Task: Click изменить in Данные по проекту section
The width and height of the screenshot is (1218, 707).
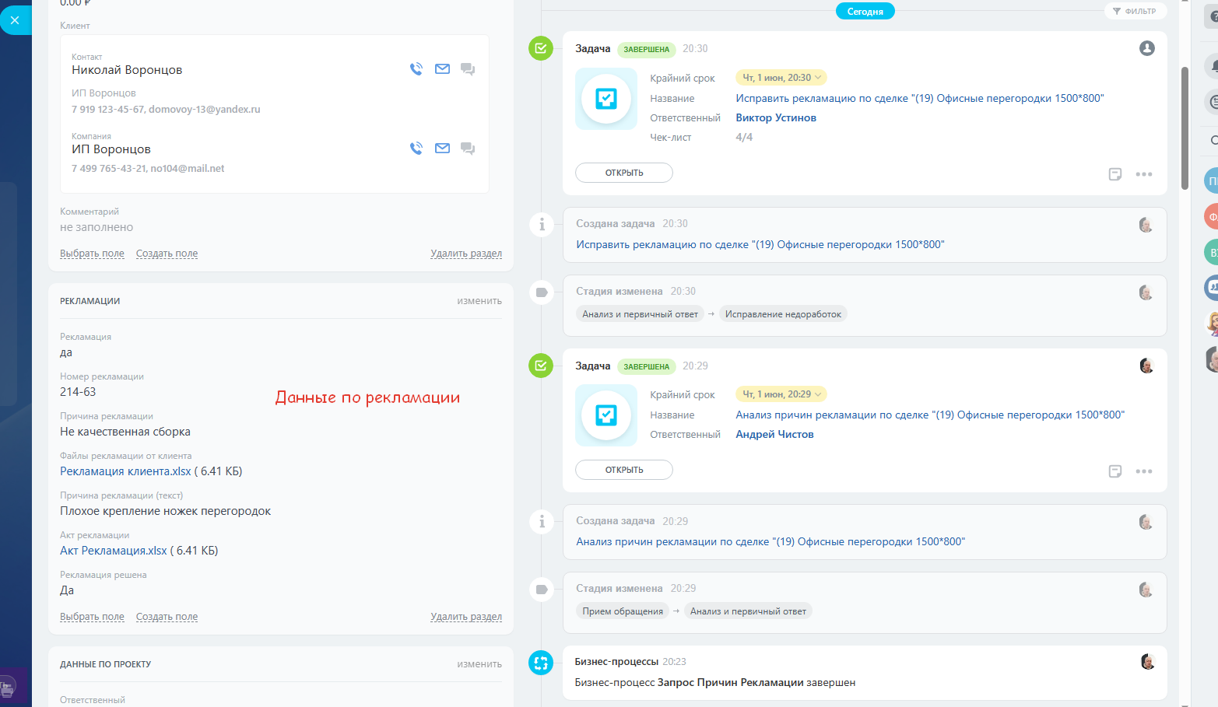Action: [479, 664]
